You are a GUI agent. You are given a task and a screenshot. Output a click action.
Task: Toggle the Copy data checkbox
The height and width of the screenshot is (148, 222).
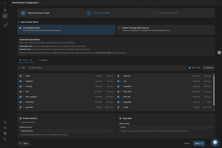click(x=120, y=118)
